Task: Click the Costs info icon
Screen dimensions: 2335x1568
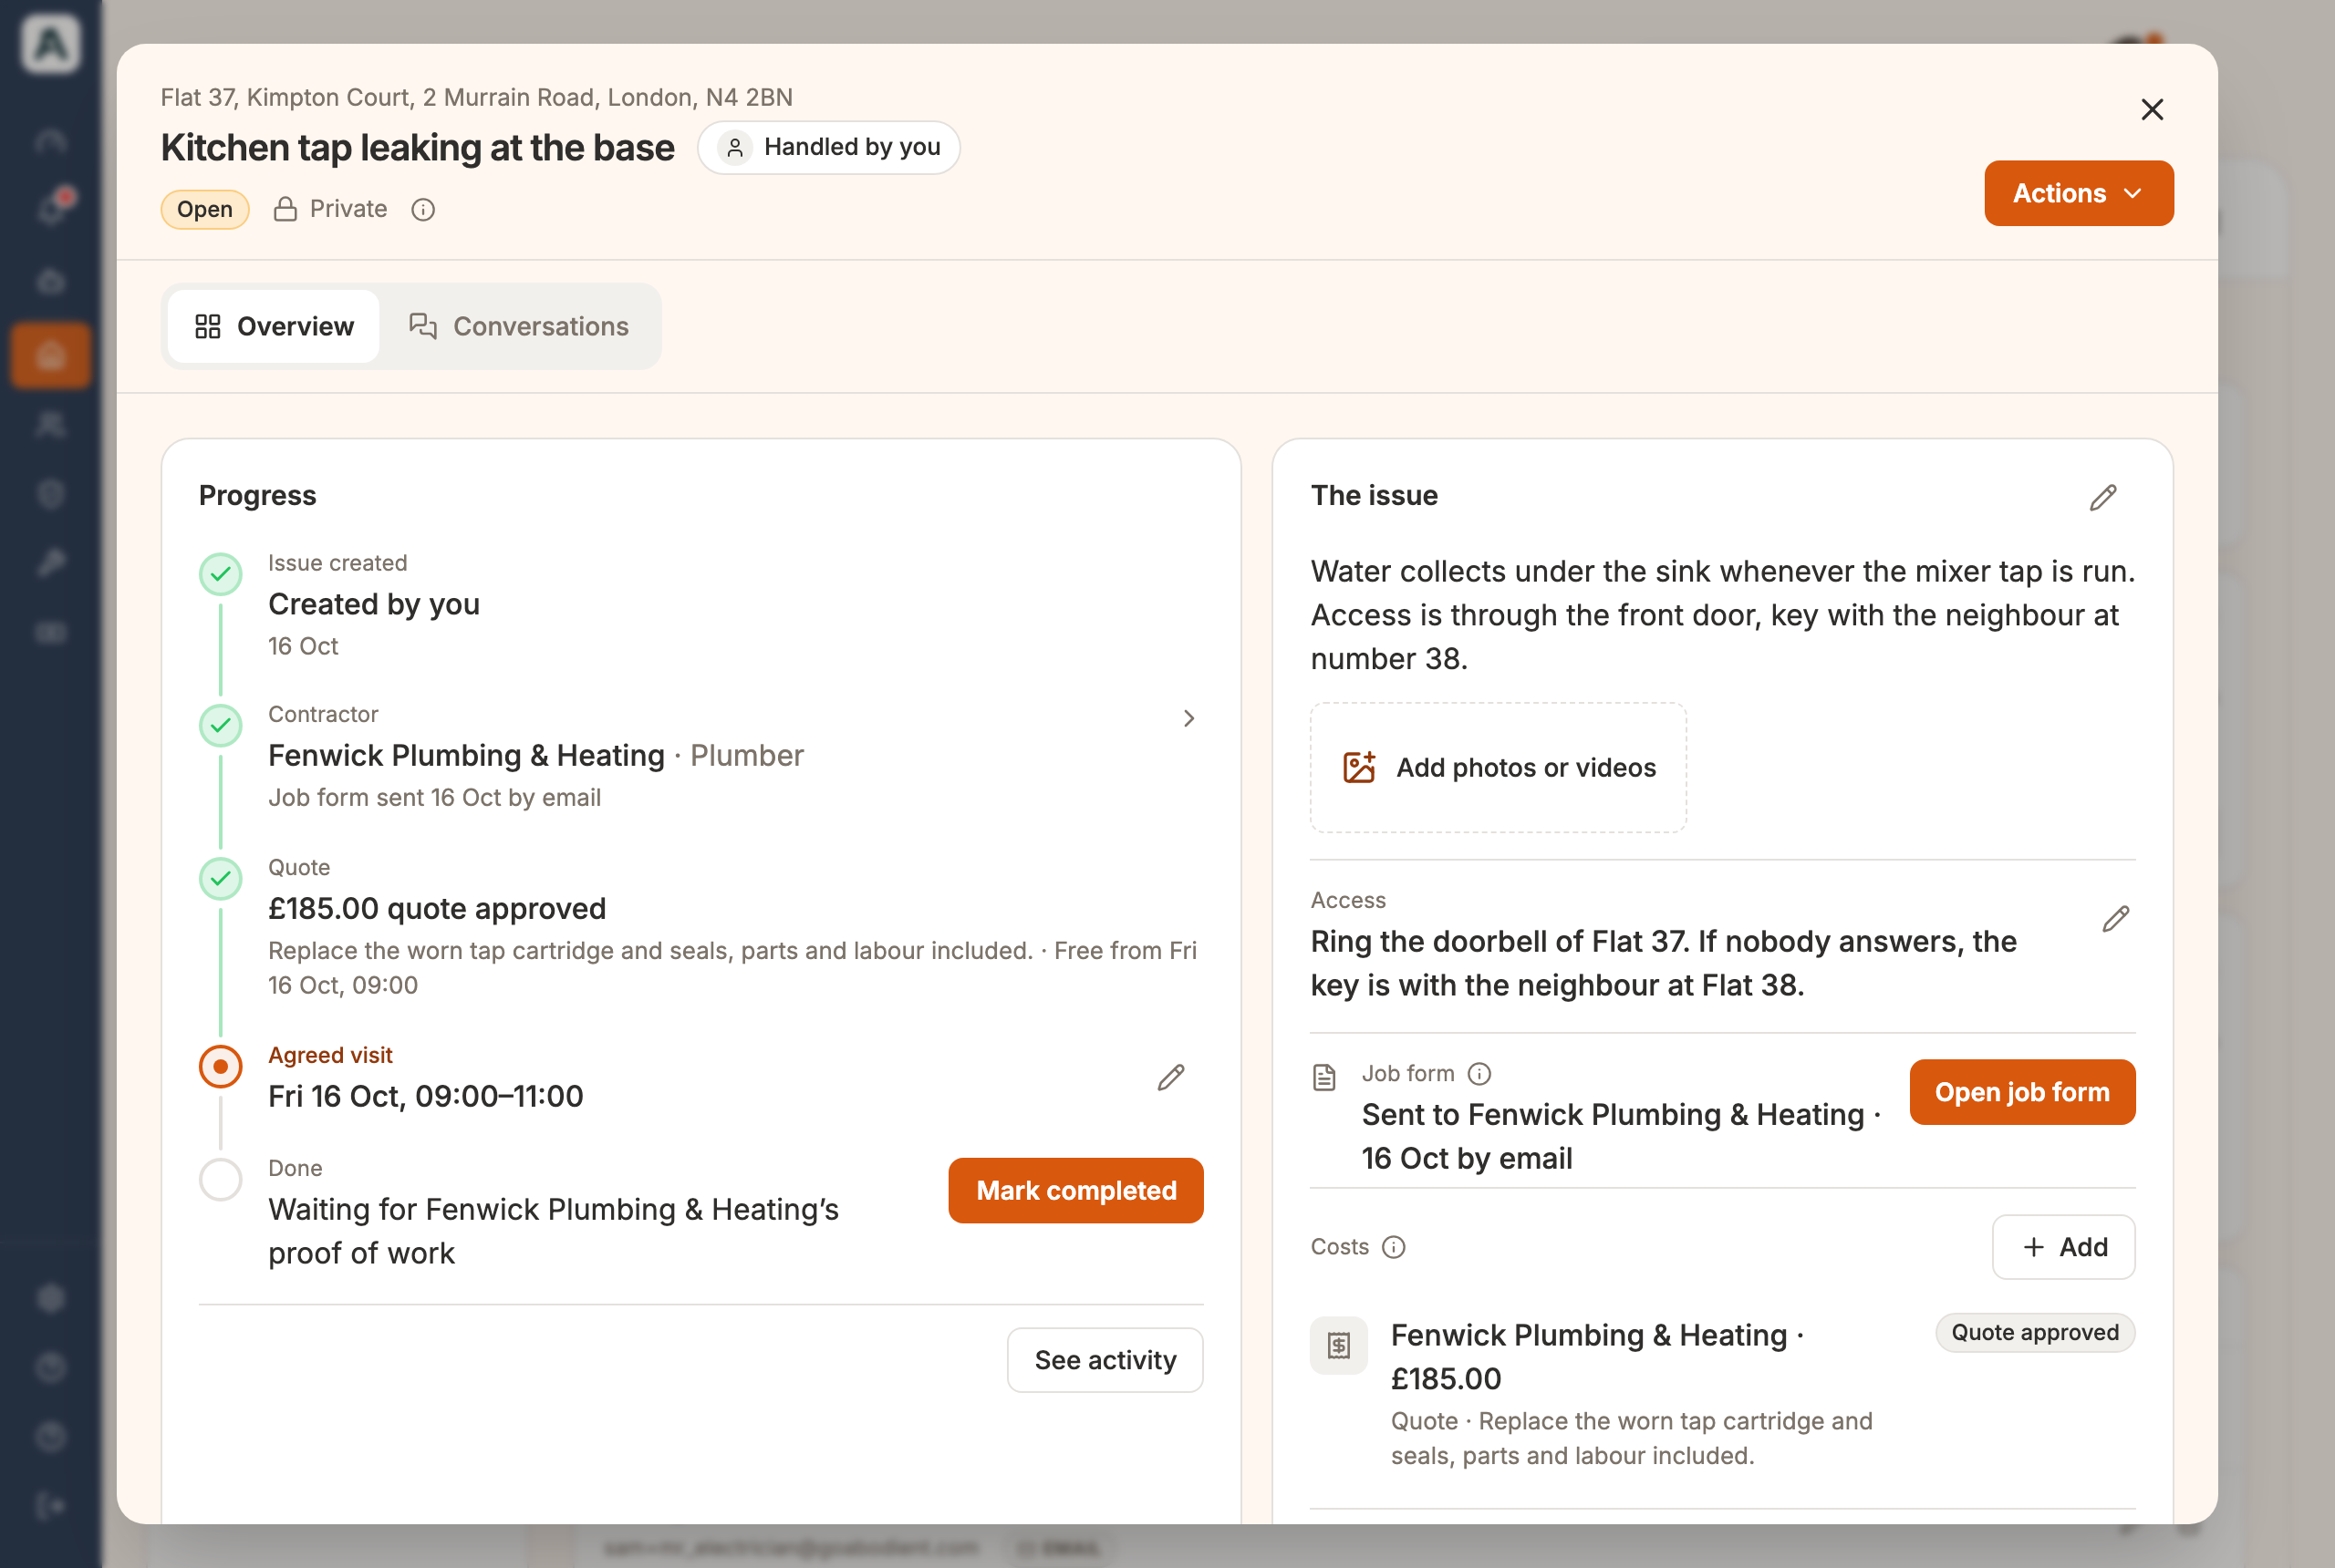Action: coord(1393,1246)
